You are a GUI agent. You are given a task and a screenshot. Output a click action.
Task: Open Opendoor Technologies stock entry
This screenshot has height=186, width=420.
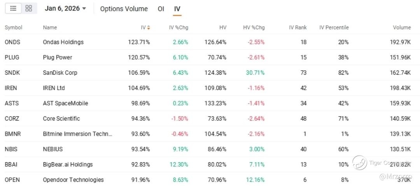pos(73,180)
